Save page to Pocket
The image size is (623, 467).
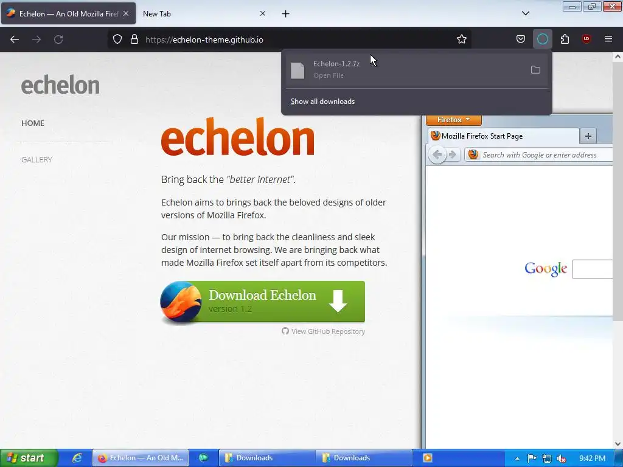[x=521, y=40]
